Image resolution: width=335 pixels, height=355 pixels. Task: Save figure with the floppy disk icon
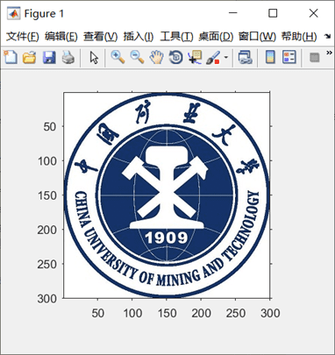click(x=49, y=57)
